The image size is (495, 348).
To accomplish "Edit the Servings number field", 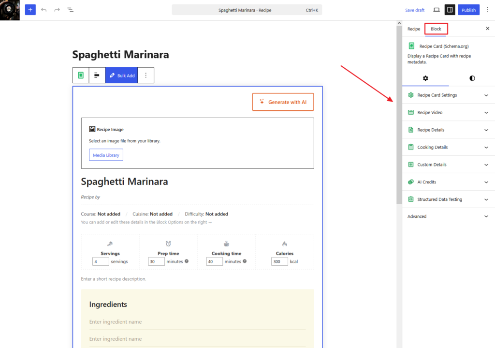I will coord(101,261).
